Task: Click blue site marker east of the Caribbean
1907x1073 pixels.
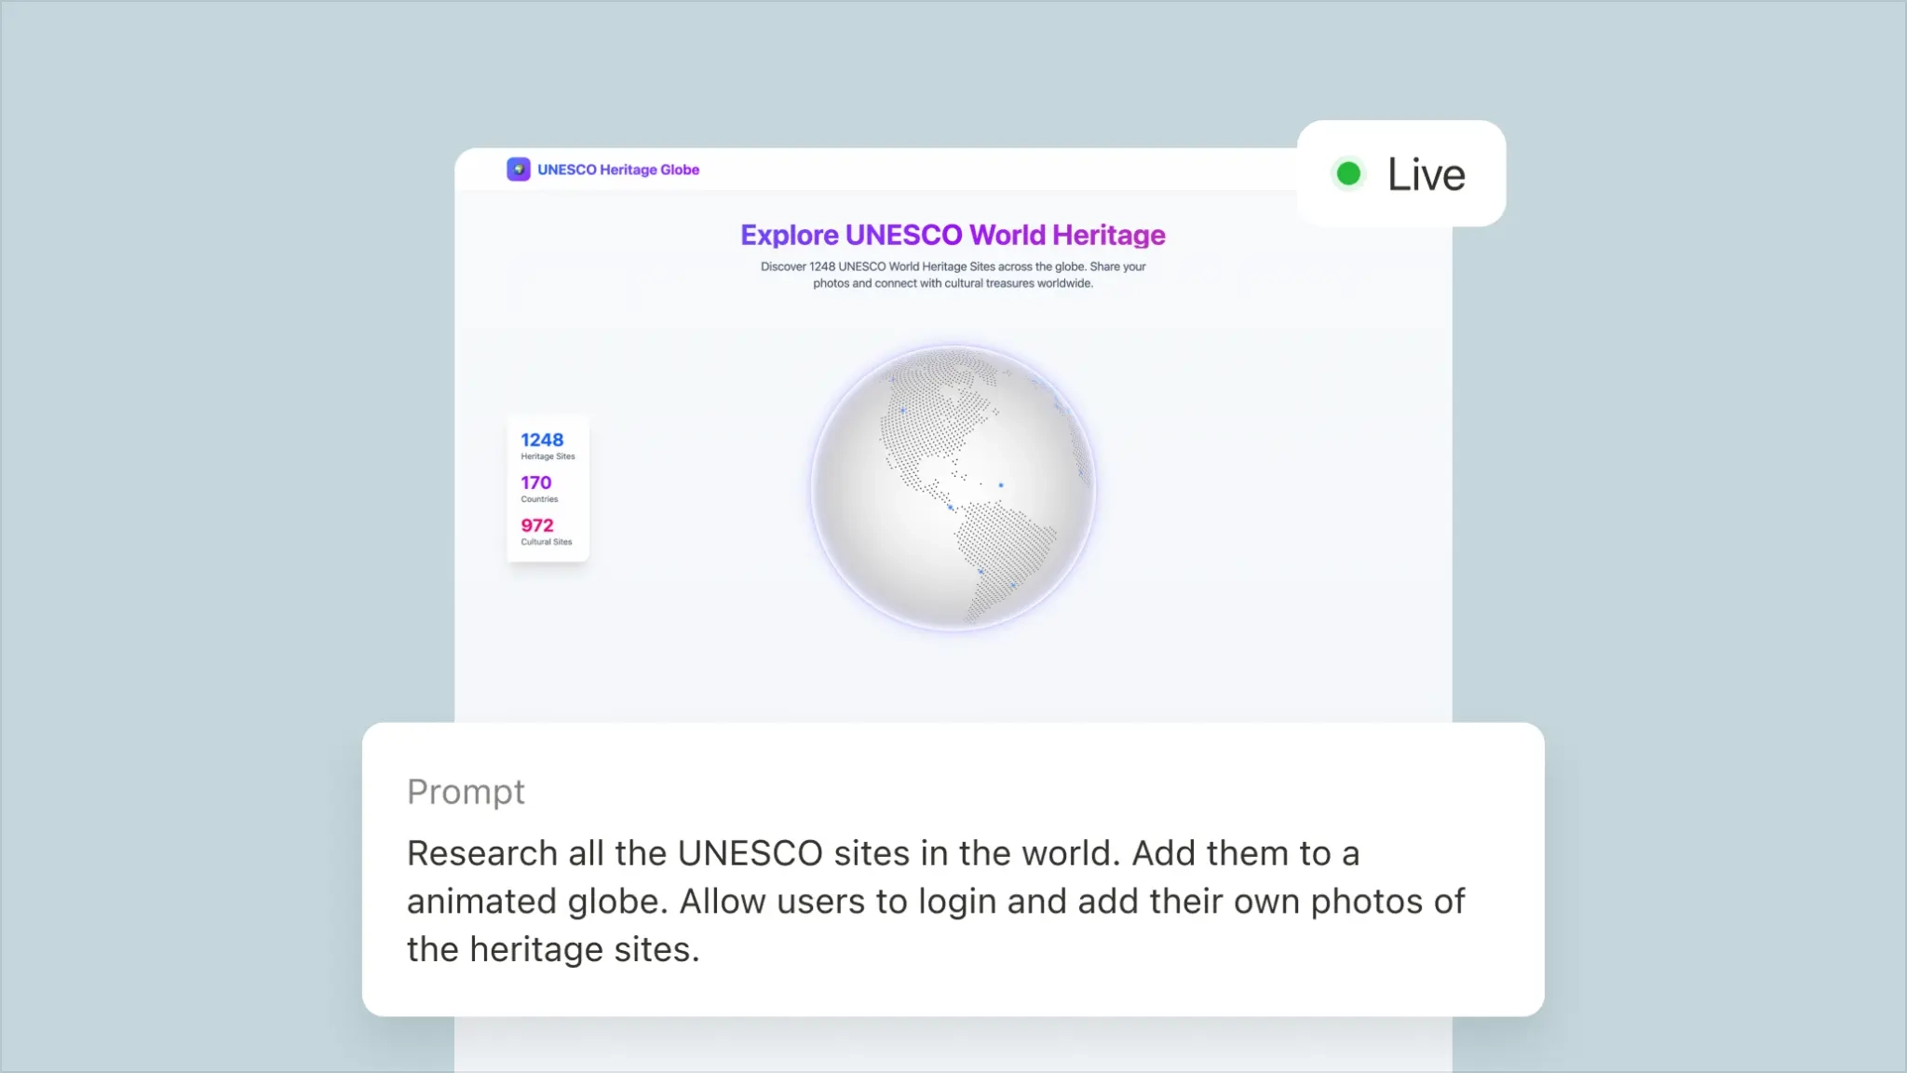Action: [1001, 485]
